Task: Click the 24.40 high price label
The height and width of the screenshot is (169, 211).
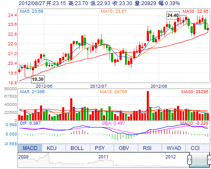Action: click(173, 15)
